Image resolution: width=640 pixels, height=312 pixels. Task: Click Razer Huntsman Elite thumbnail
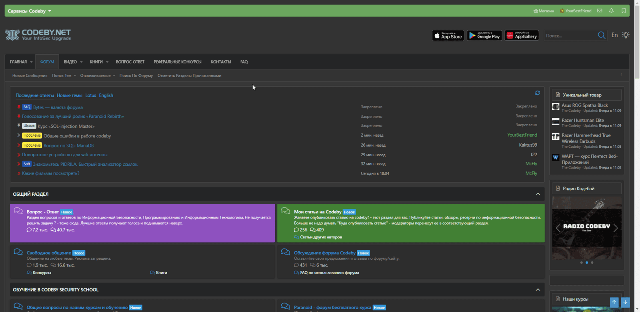tap(556, 121)
